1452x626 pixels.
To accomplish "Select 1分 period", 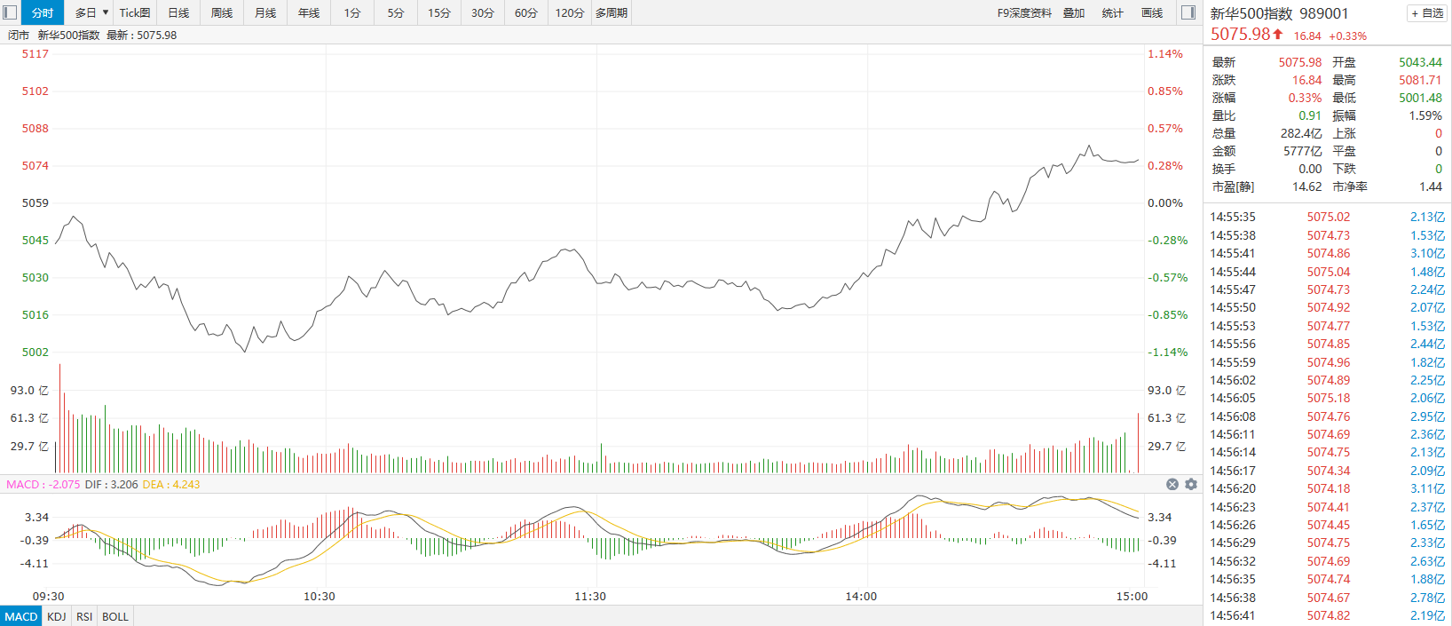I will 352,12.
